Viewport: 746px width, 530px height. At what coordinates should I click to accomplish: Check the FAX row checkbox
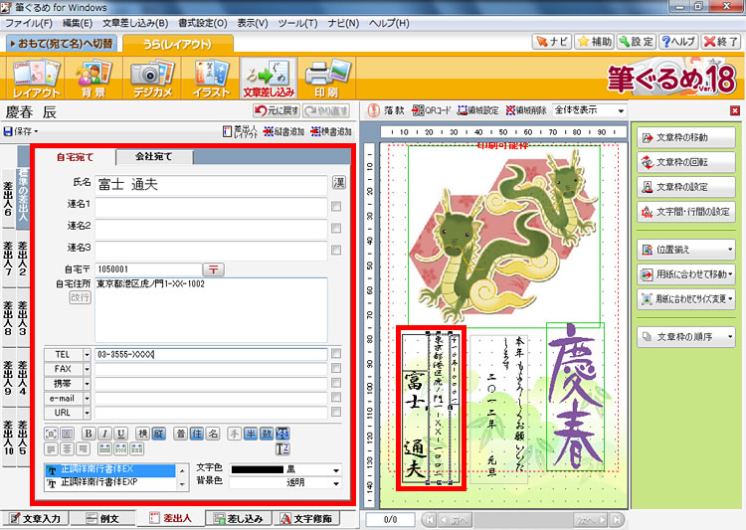click(336, 368)
